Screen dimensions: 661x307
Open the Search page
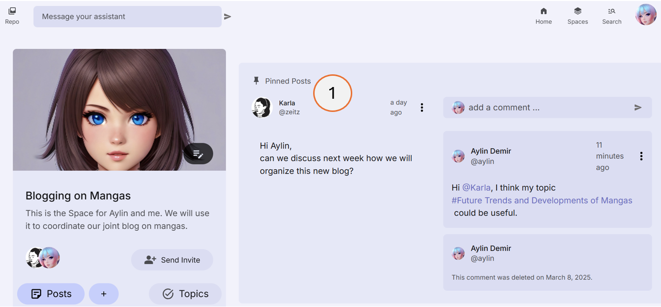point(611,16)
